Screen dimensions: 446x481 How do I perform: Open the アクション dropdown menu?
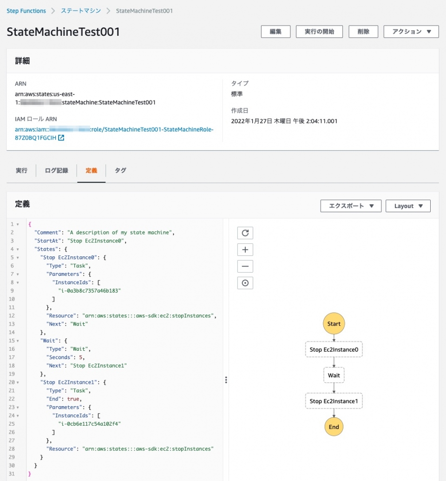coord(411,32)
